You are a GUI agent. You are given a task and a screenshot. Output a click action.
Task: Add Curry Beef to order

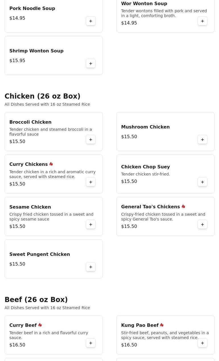tap(91, 343)
